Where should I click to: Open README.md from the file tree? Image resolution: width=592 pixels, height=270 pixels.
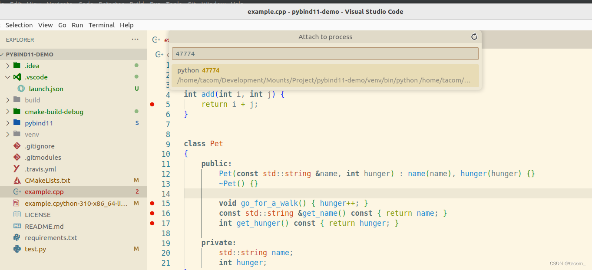coord(44,226)
